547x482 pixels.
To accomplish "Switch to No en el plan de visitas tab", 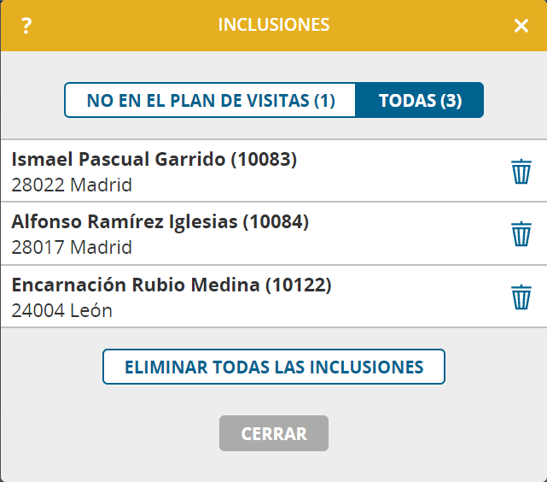I will (x=211, y=100).
